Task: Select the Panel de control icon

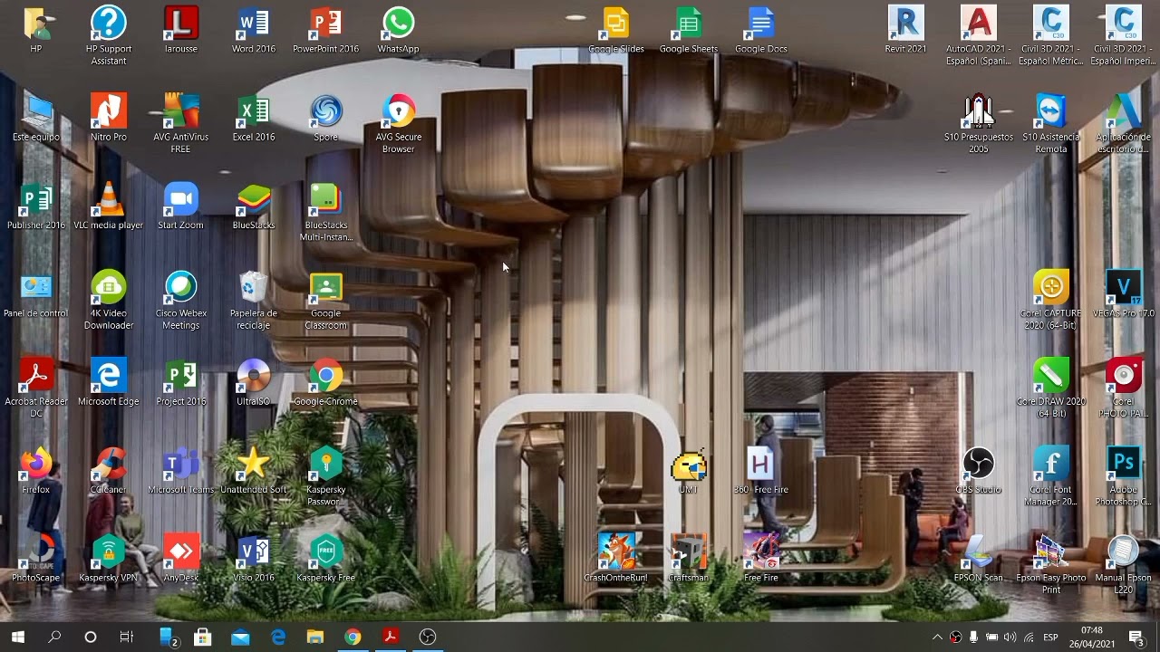Action: 36,293
